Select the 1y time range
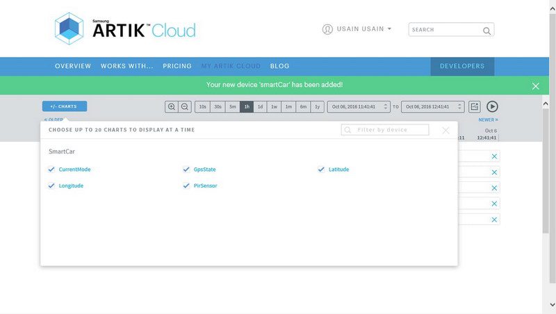This screenshot has width=556, height=314. (x=318, y=107)
